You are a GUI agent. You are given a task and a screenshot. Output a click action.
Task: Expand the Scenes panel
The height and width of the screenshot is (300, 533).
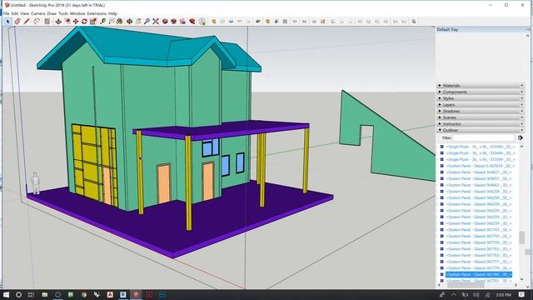[481, 117]
